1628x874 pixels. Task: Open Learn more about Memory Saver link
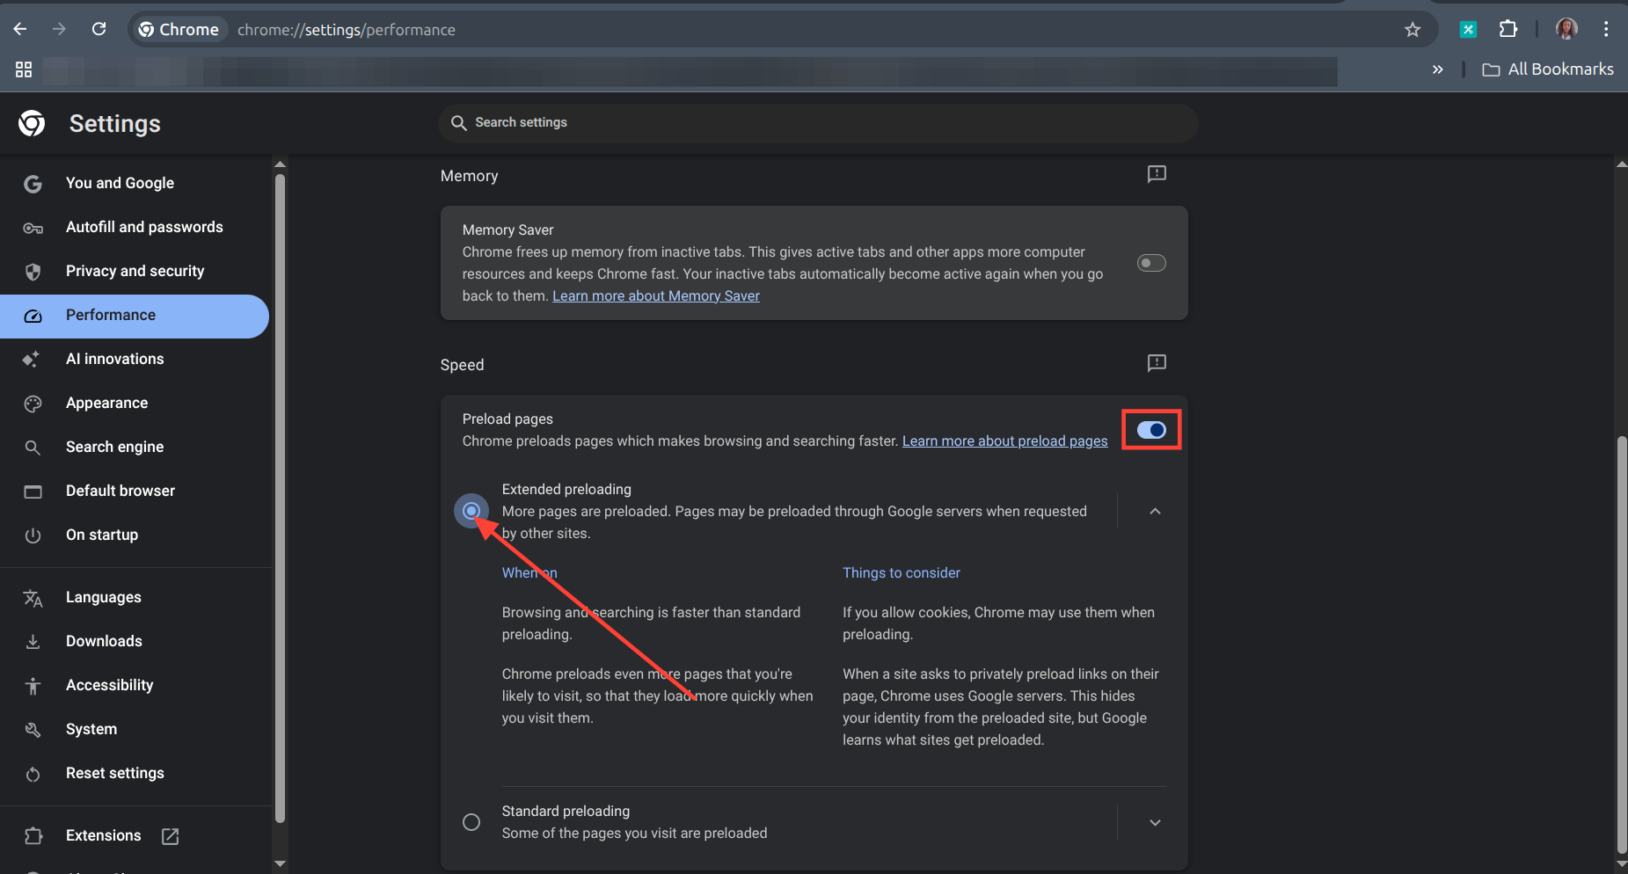655,296
